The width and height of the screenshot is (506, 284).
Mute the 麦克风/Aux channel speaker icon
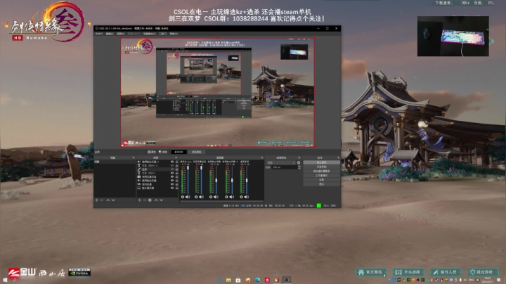[188, 197]
